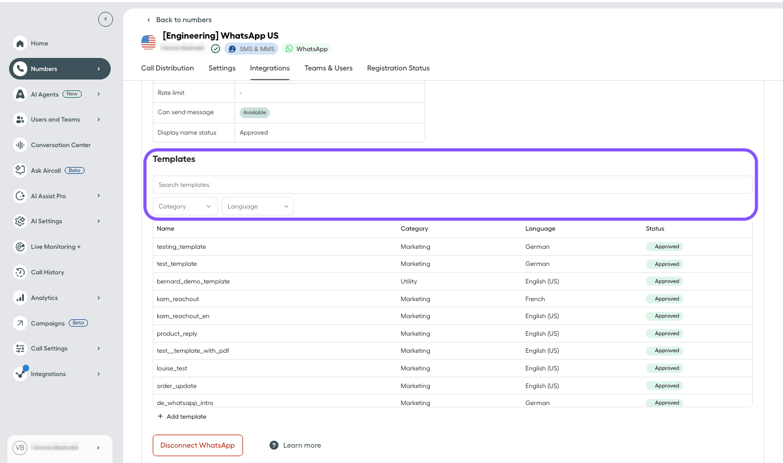Viewport: 783px width, 463px height.
Task: Select the testing_template row name
Action: [x=181, y=247]
